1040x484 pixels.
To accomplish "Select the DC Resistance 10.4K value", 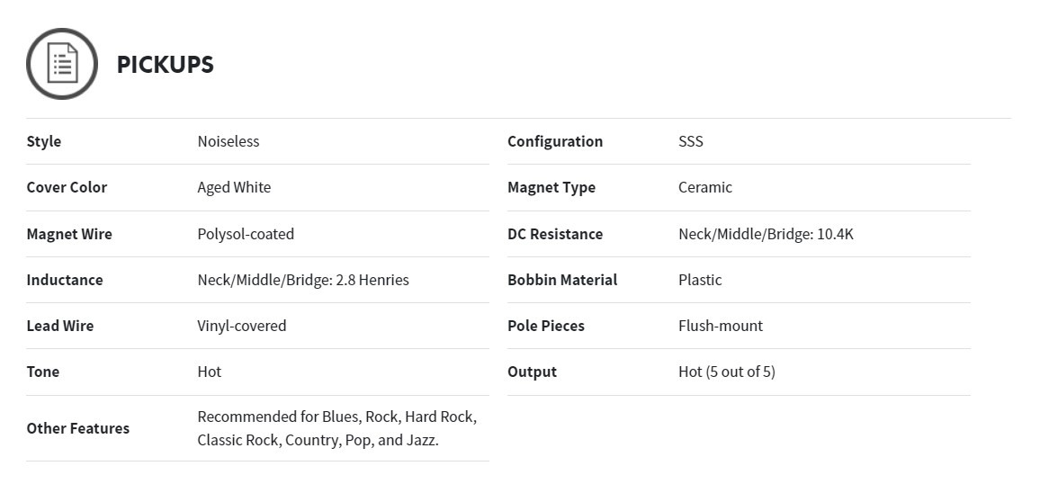I will coord(766,233).
